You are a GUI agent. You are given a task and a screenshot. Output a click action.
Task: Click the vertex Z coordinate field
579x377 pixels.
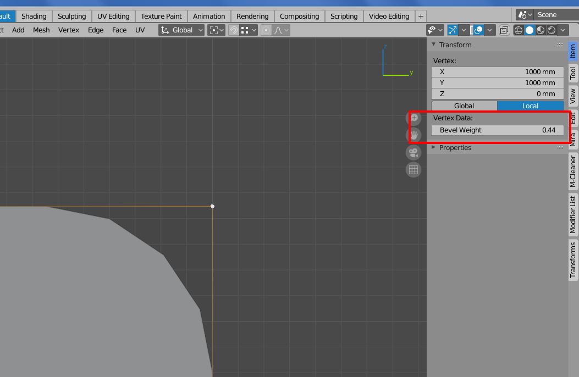pos(498,93)
